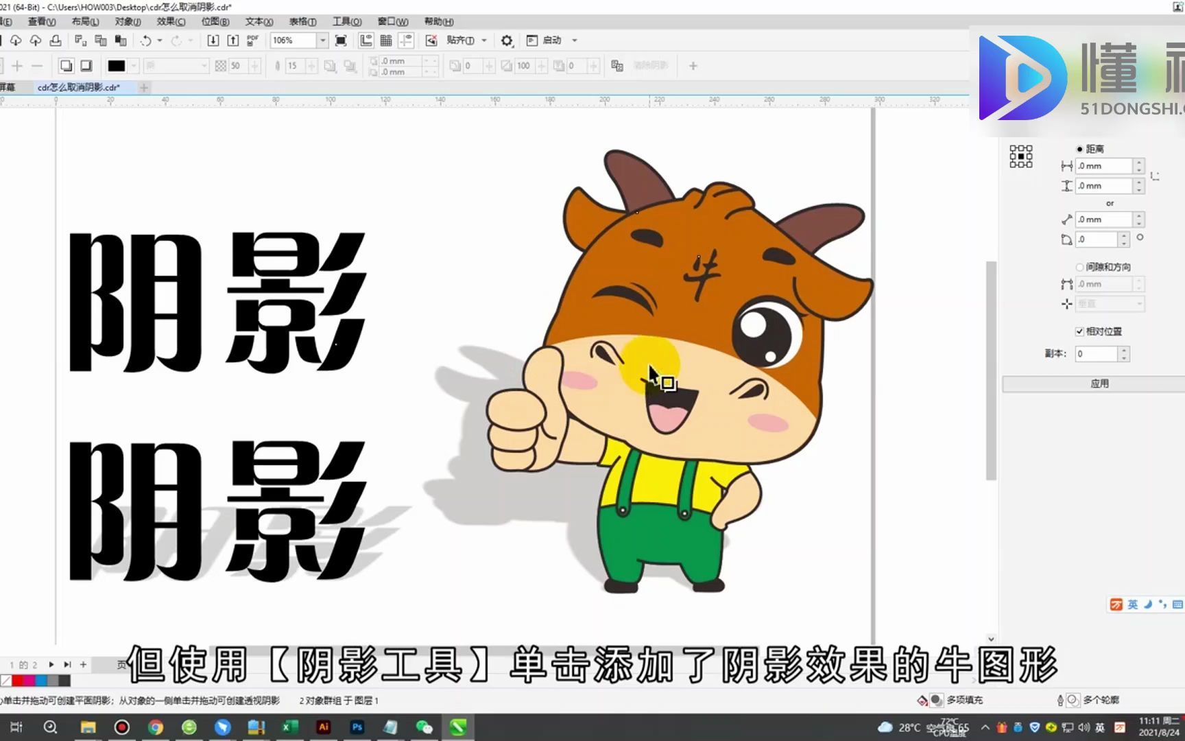Open the 效果 menu

(x=170, y=21)
